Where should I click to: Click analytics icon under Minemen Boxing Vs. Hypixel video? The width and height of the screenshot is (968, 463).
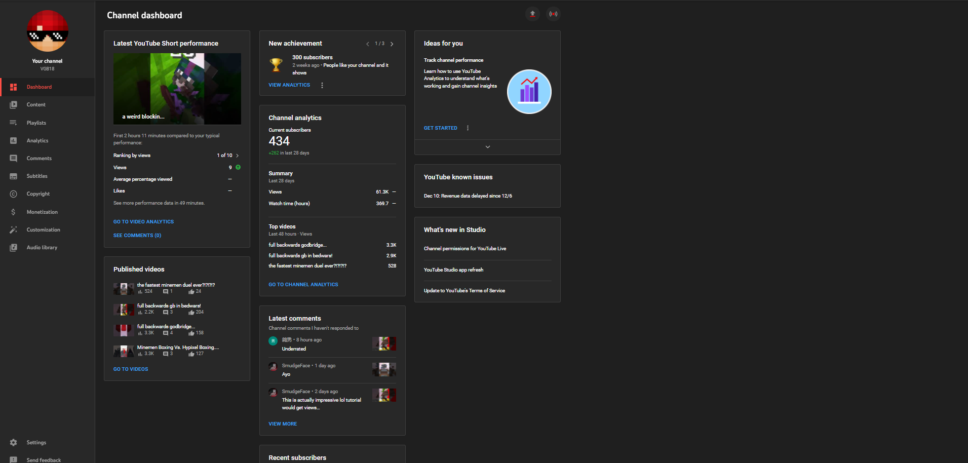coord(140,354)
